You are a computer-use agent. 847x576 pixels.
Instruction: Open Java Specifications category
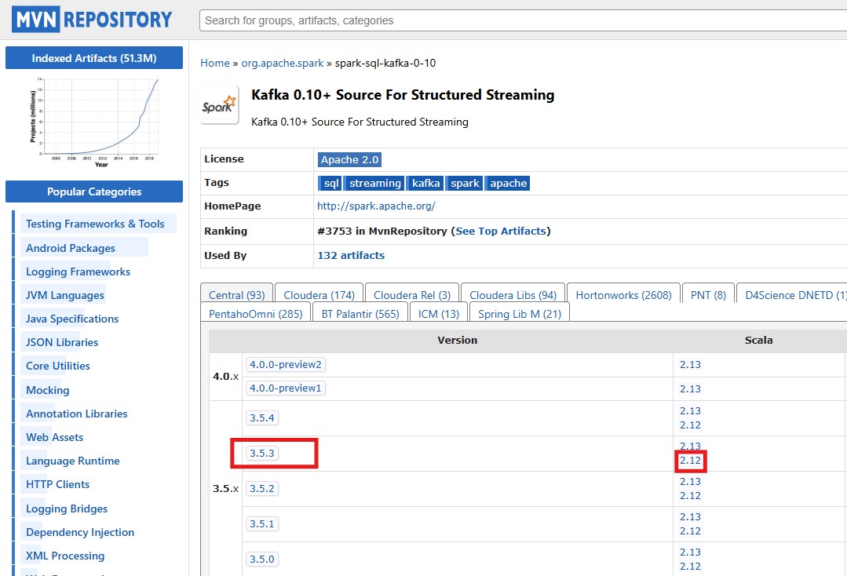(72, 319)
